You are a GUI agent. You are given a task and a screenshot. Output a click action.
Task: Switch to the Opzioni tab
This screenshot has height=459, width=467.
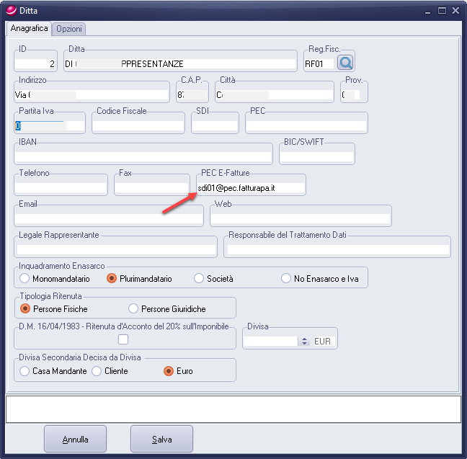(69, 29)
